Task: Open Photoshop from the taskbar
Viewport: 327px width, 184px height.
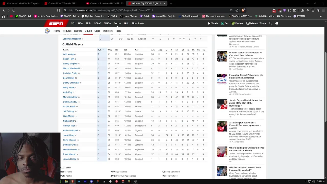Action: click(79, 181)
